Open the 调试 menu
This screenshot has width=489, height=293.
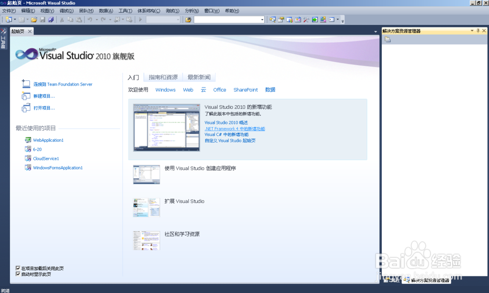[67, 10]
